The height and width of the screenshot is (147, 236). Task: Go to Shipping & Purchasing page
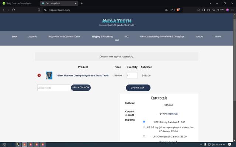103,36
